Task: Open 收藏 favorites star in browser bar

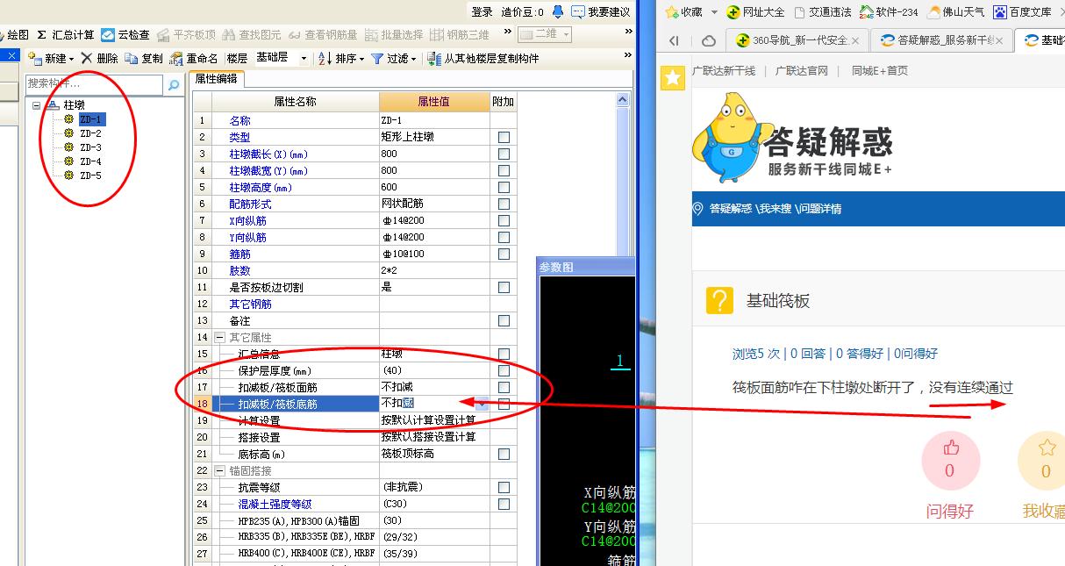Action: (x=673, y=12)
